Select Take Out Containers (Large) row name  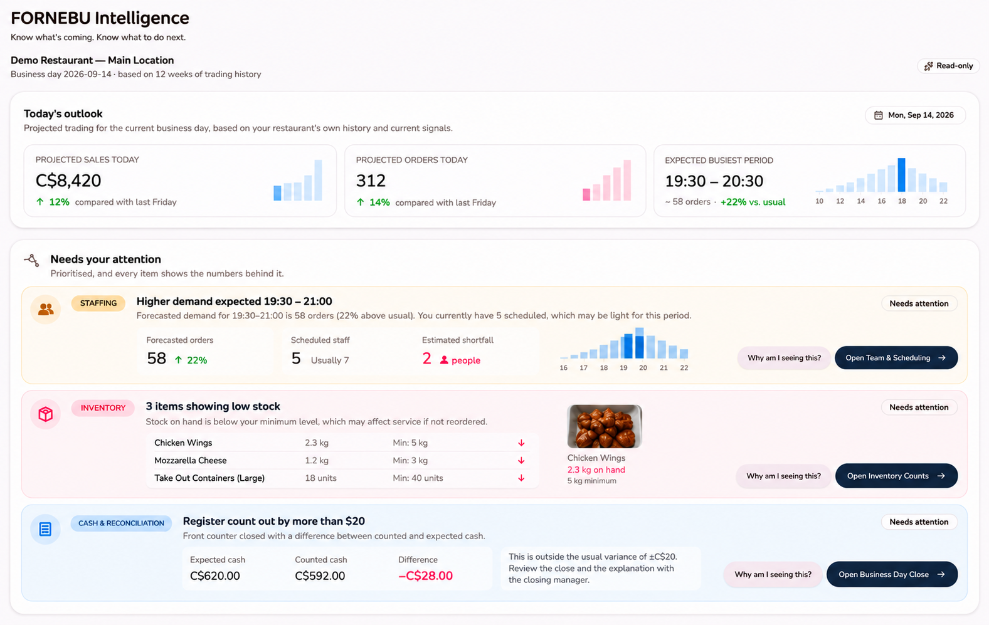coord(209,478)
